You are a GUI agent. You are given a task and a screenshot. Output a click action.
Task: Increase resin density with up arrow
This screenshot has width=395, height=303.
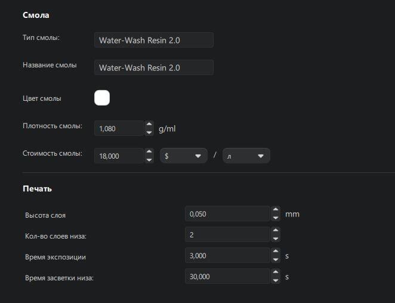tap(149, 125)
